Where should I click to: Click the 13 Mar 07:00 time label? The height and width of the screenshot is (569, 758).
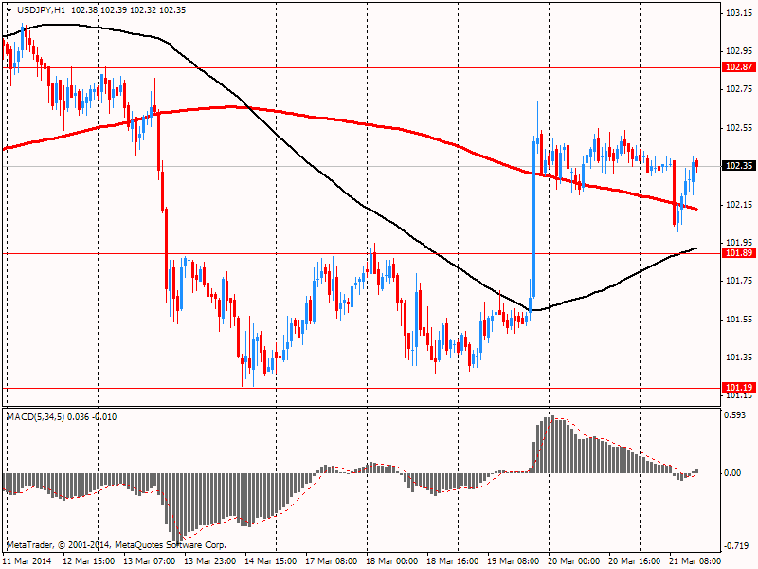(150, 561)
